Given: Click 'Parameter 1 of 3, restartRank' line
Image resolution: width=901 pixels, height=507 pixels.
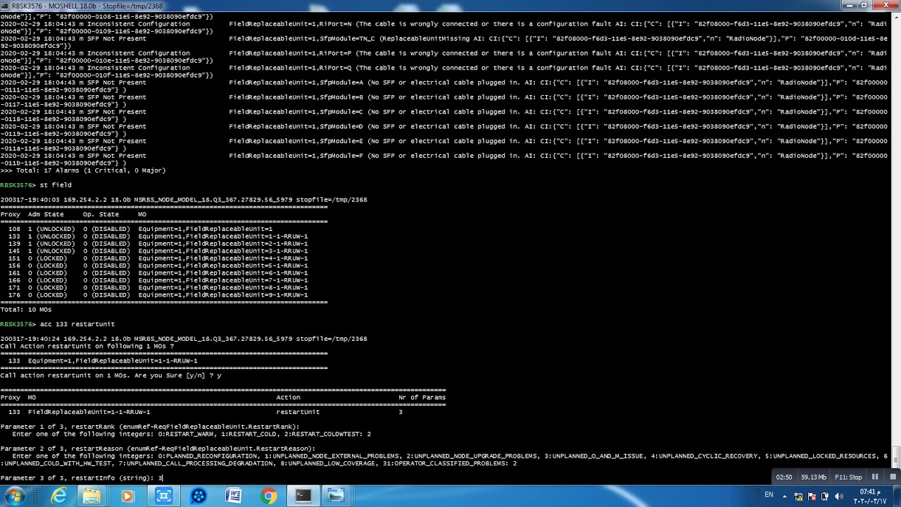Looking at the screenshot, I should tap(150, 427).
